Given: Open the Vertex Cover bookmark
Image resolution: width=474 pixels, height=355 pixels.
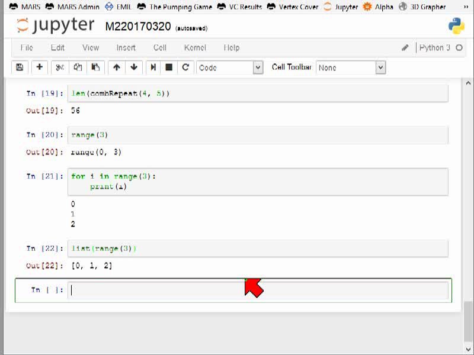Looking at the screenshot, I should coord(293,7).
